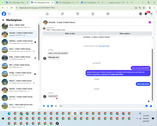Click Mark as sold button
157x126 pixels.
point(70,33)
